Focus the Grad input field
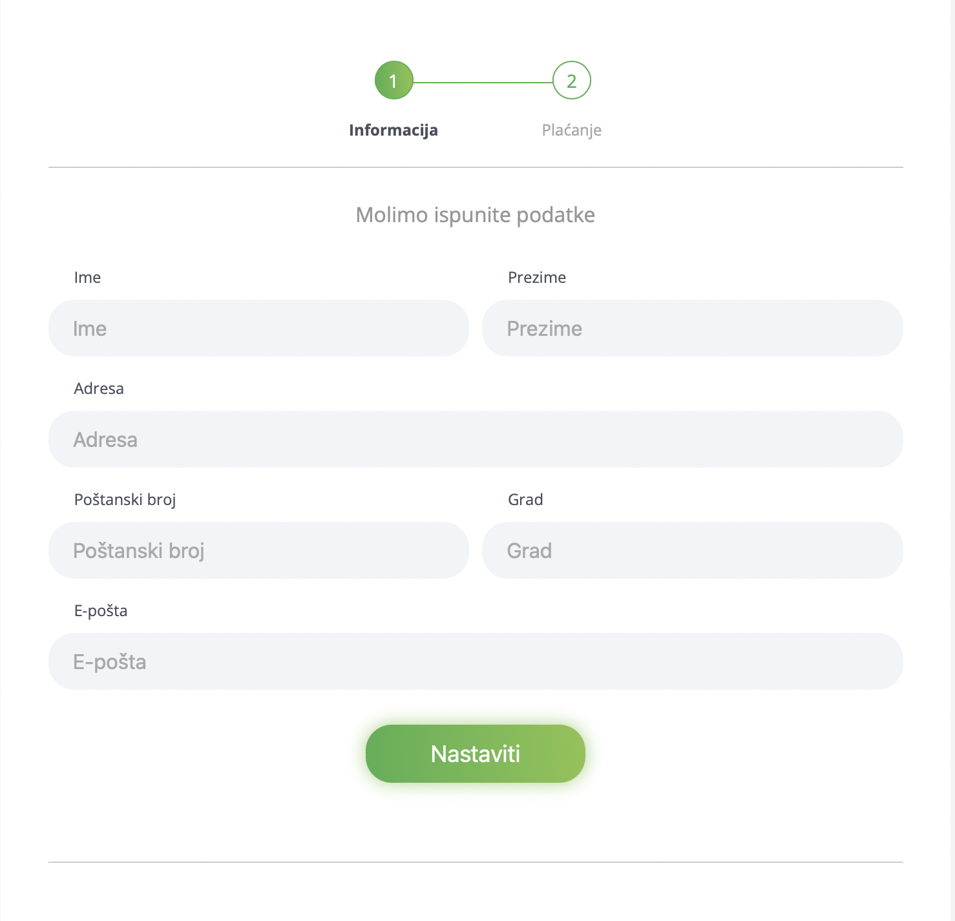Screen dimensions: 955x921 tap(692, 550)
